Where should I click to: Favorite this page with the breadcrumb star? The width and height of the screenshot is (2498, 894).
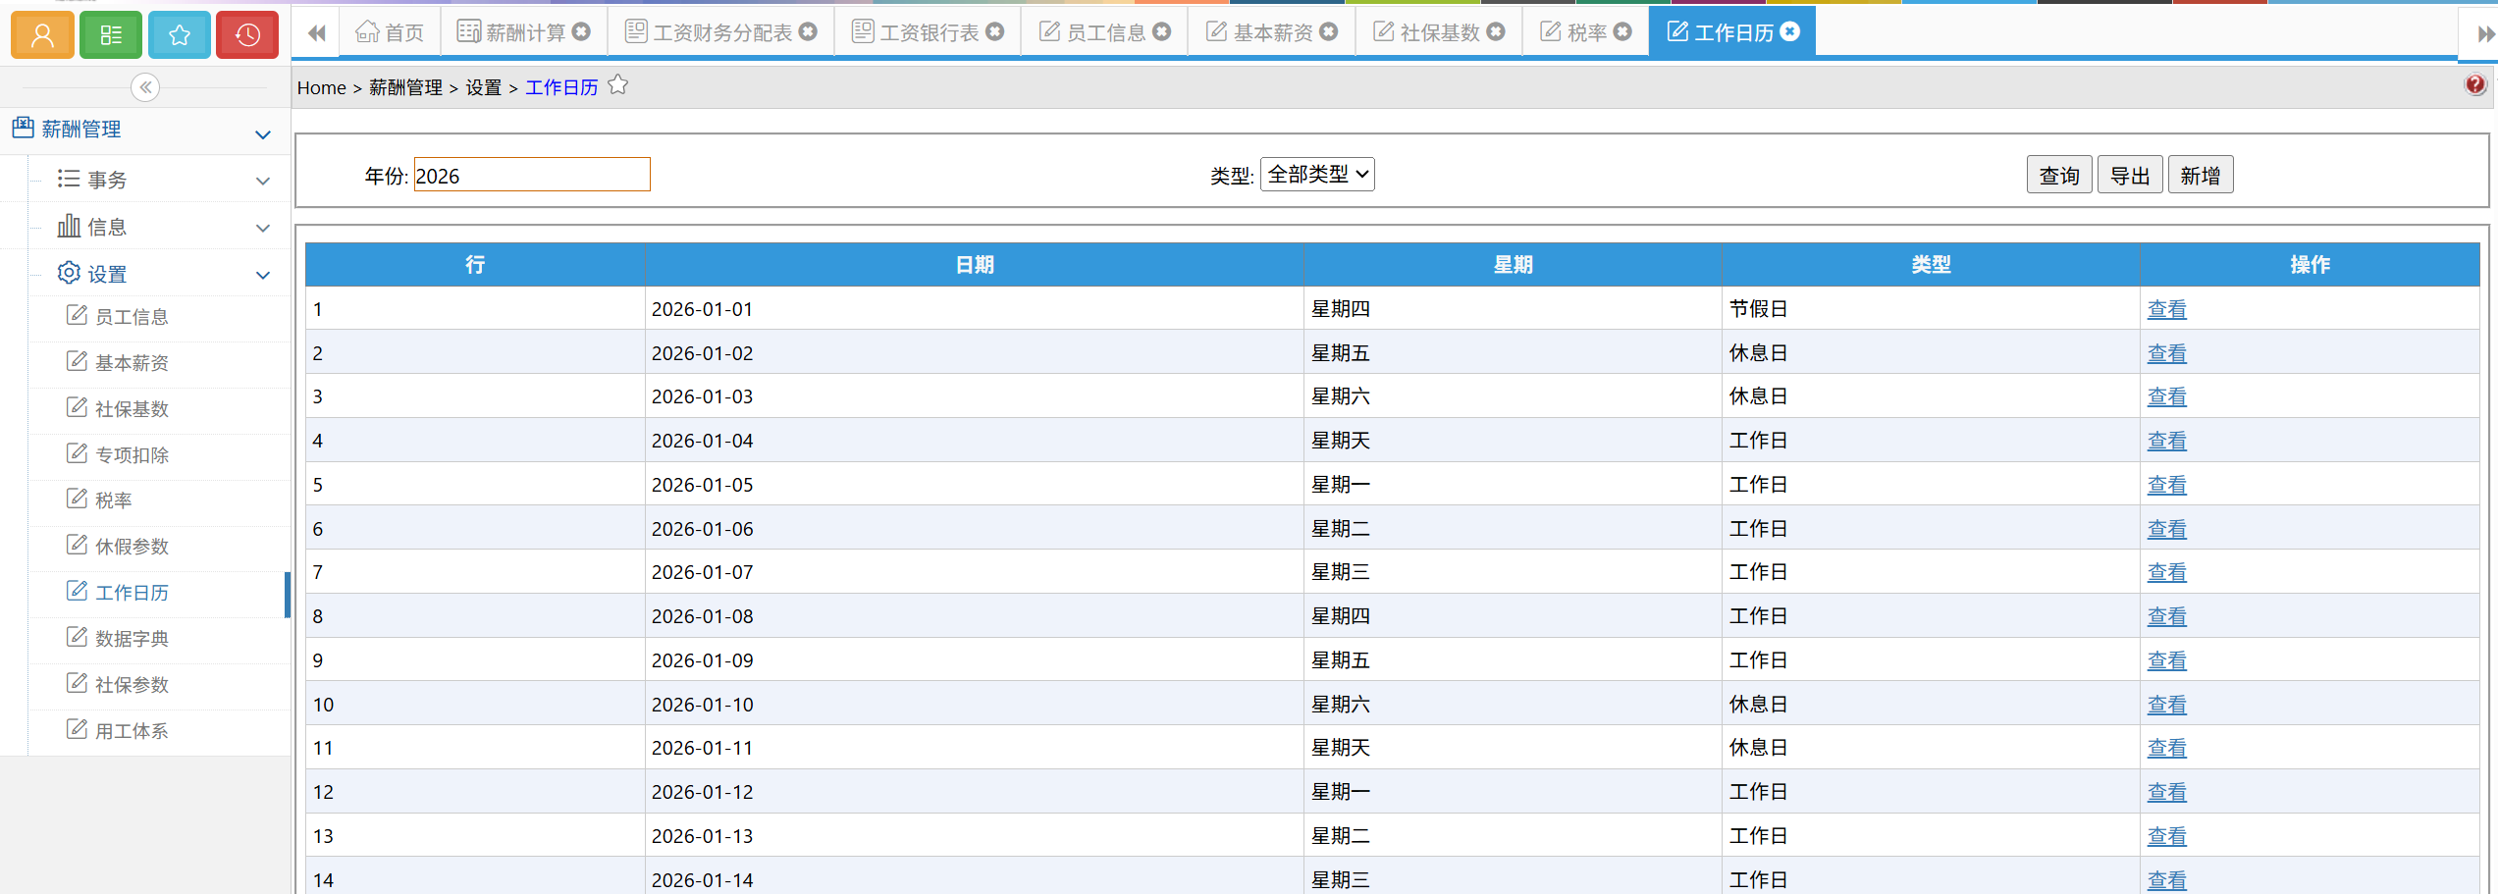(x=617, y=85)
